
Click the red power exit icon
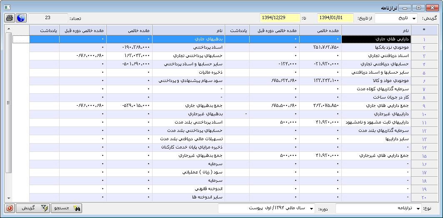click(x=10, y=208)
